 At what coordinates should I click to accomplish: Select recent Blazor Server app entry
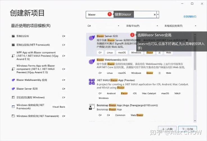(x=38, y=89)
